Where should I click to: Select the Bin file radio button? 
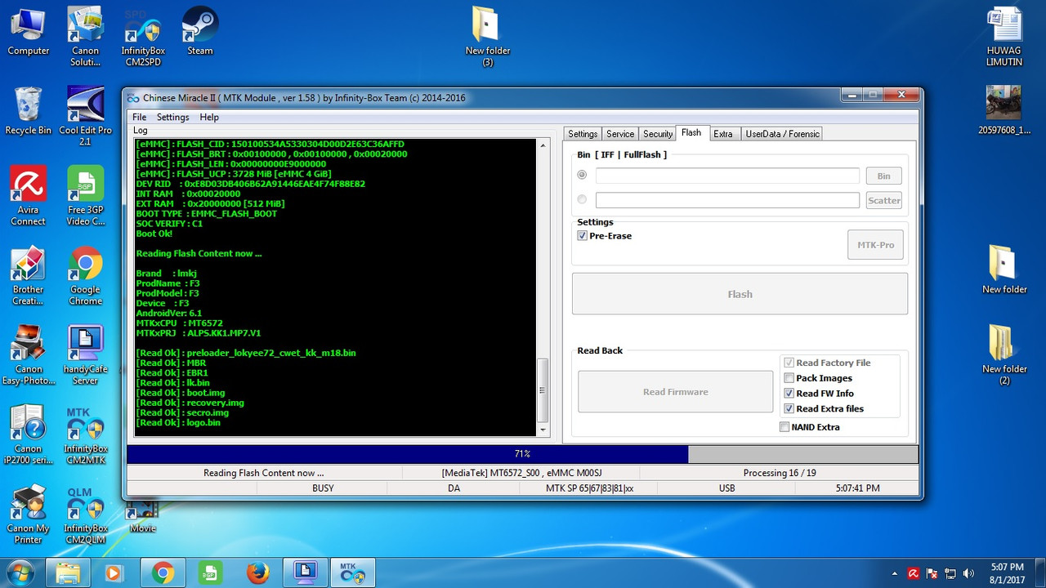tap(582, 175)
